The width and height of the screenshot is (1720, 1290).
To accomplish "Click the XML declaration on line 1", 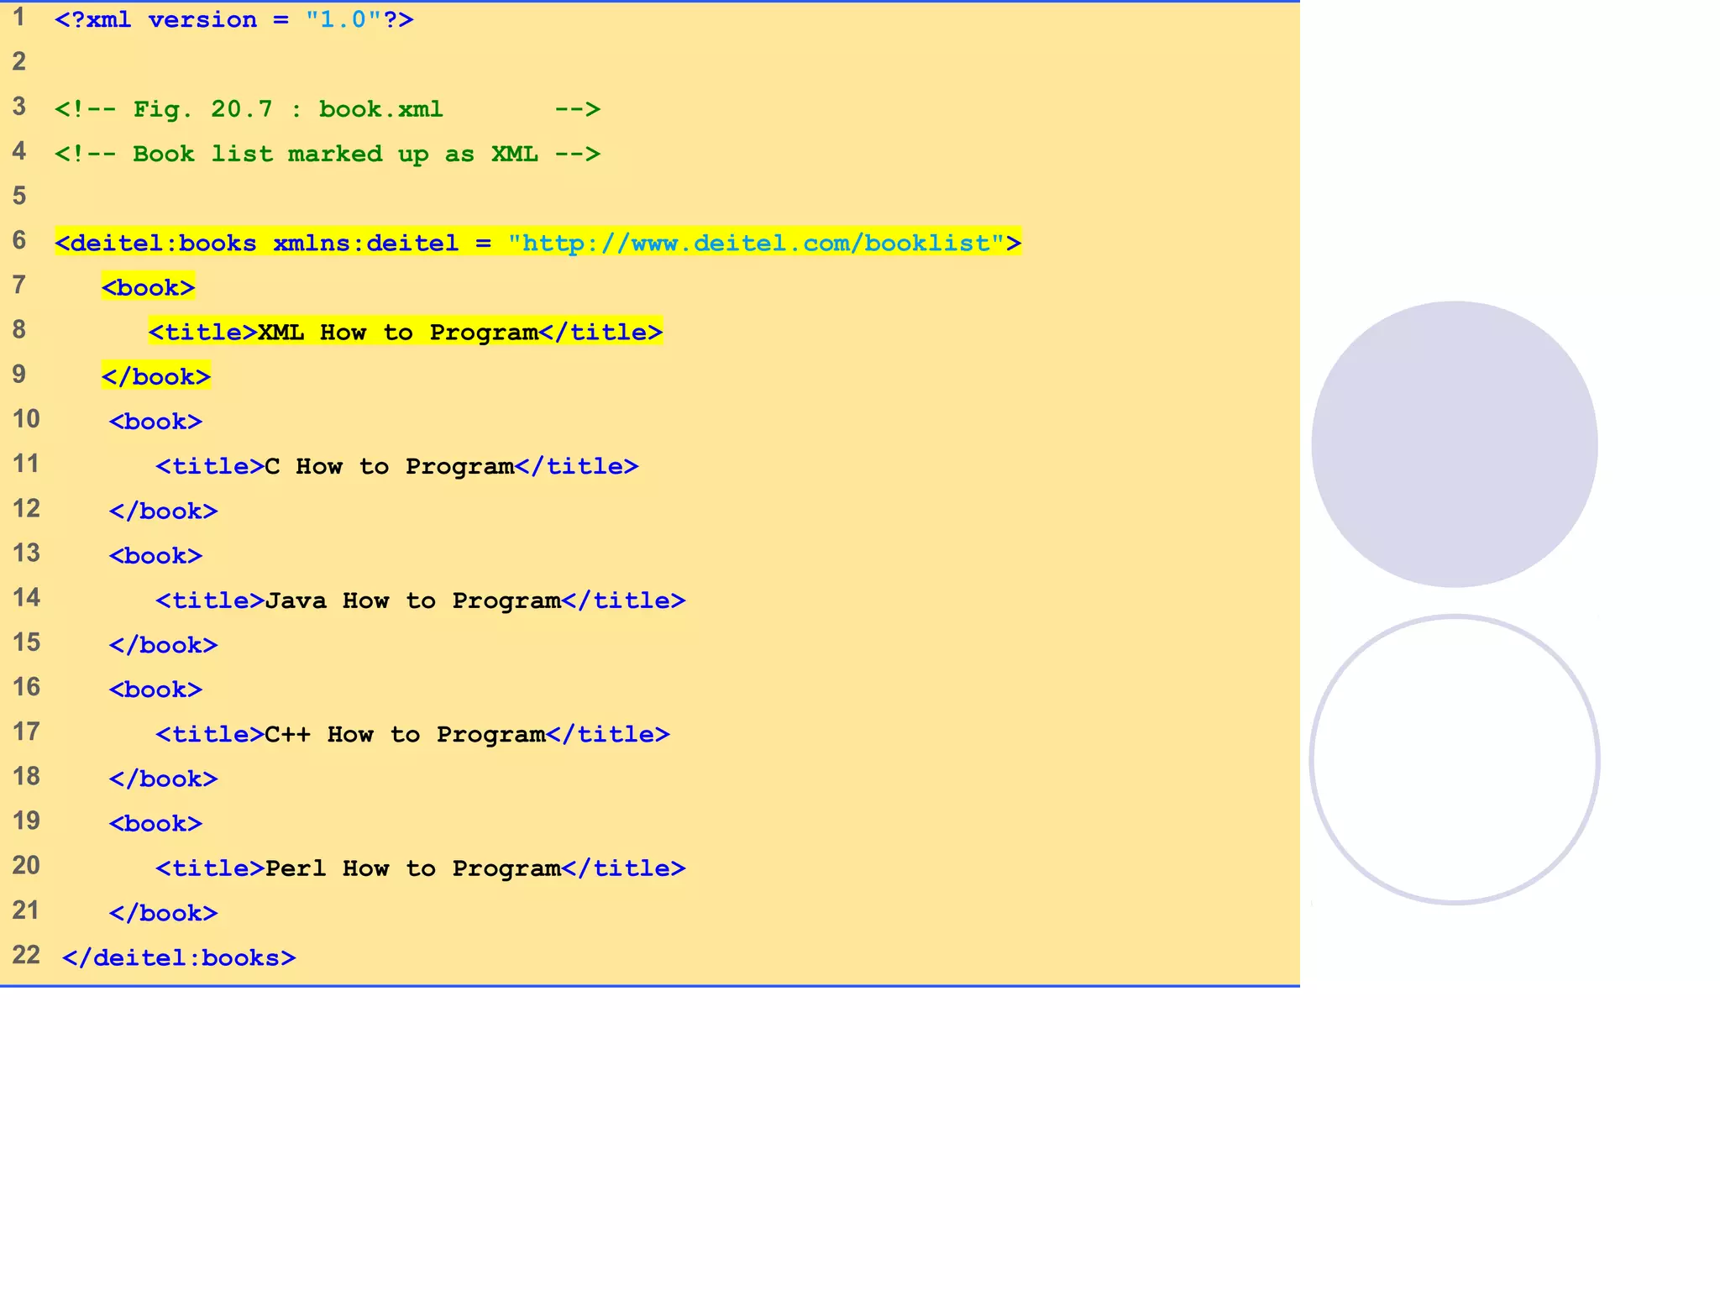I will (234, 19).
